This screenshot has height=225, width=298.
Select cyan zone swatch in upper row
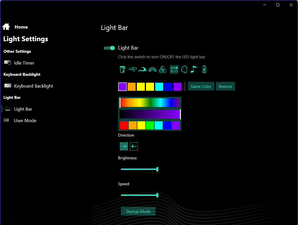(159, 87)
